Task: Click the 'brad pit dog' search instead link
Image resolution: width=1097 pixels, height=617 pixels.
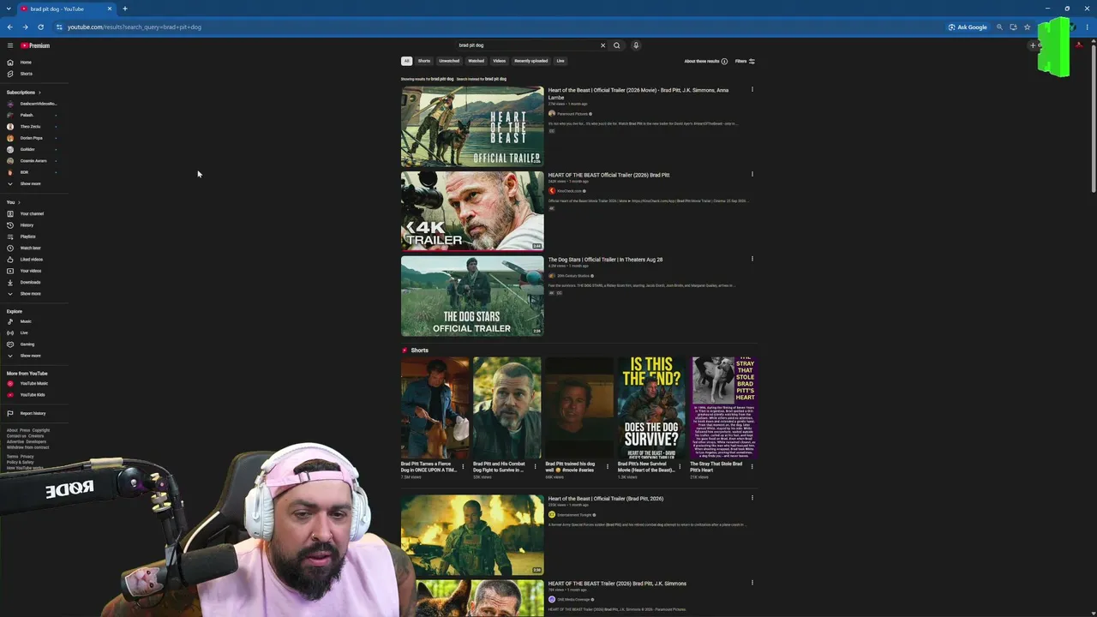Action: coord(495,79)
